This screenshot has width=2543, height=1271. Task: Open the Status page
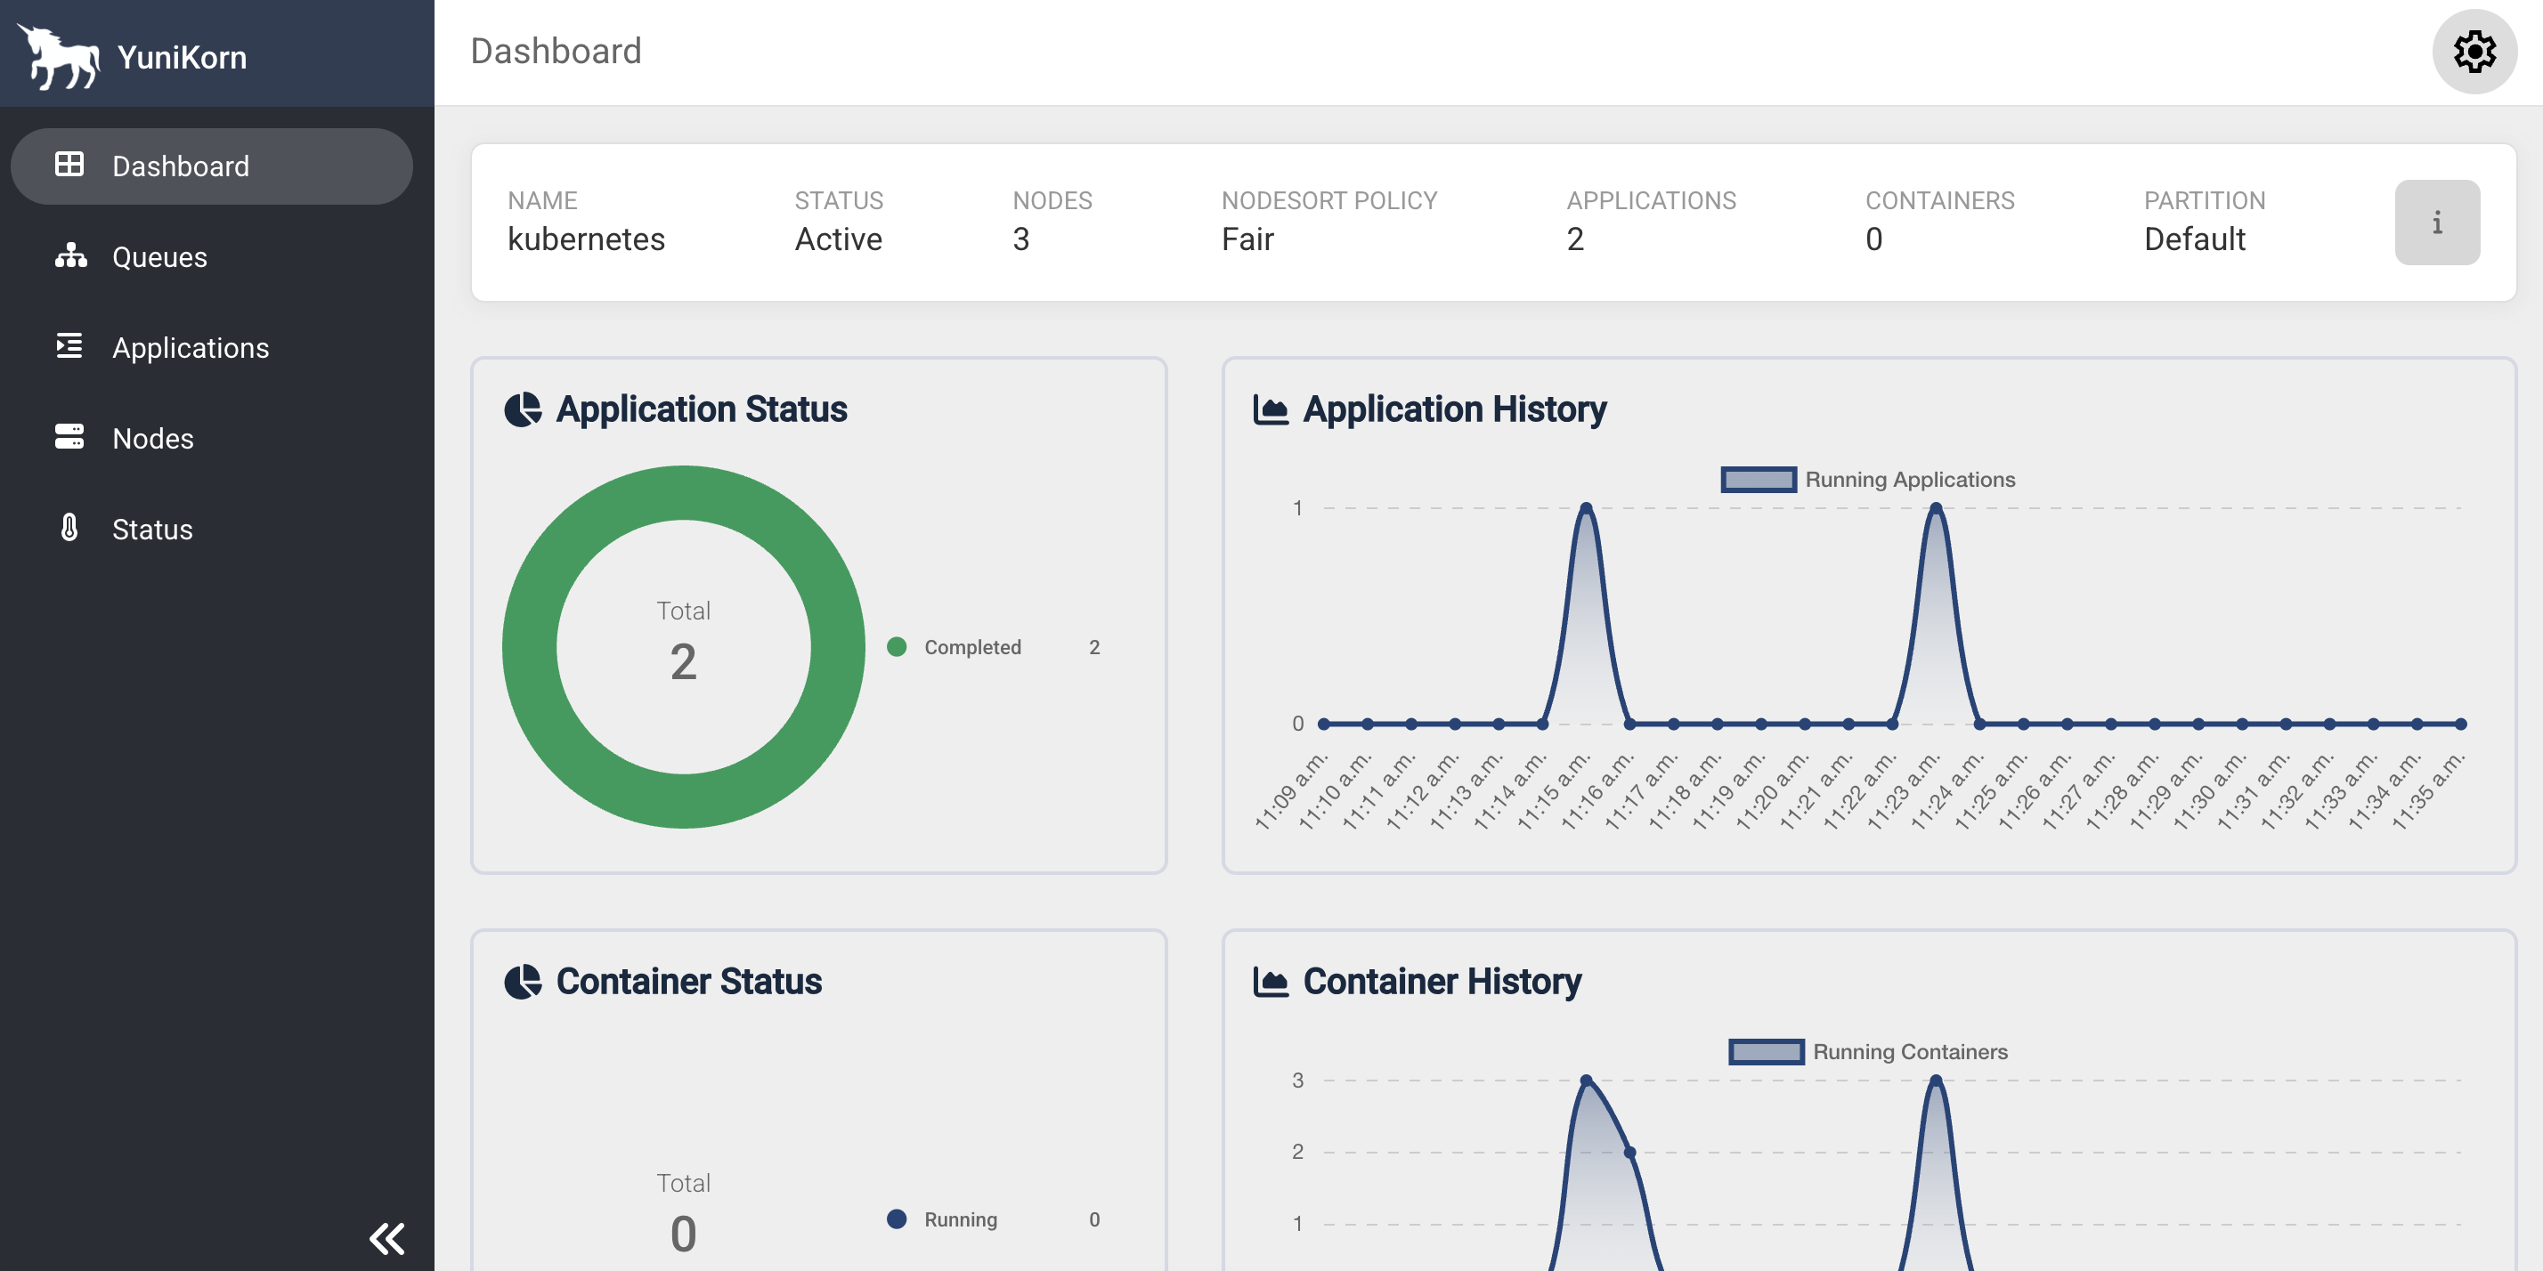pos(211,529)
